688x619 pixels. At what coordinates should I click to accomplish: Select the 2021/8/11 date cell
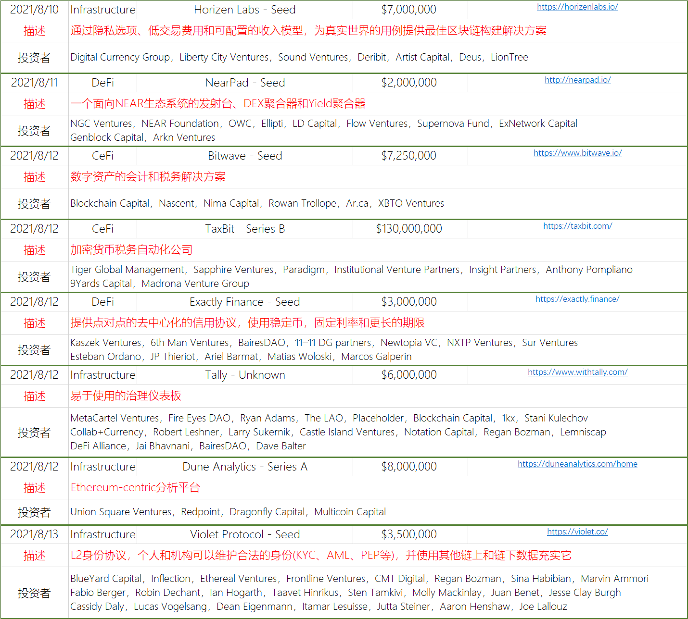point(34,83)
